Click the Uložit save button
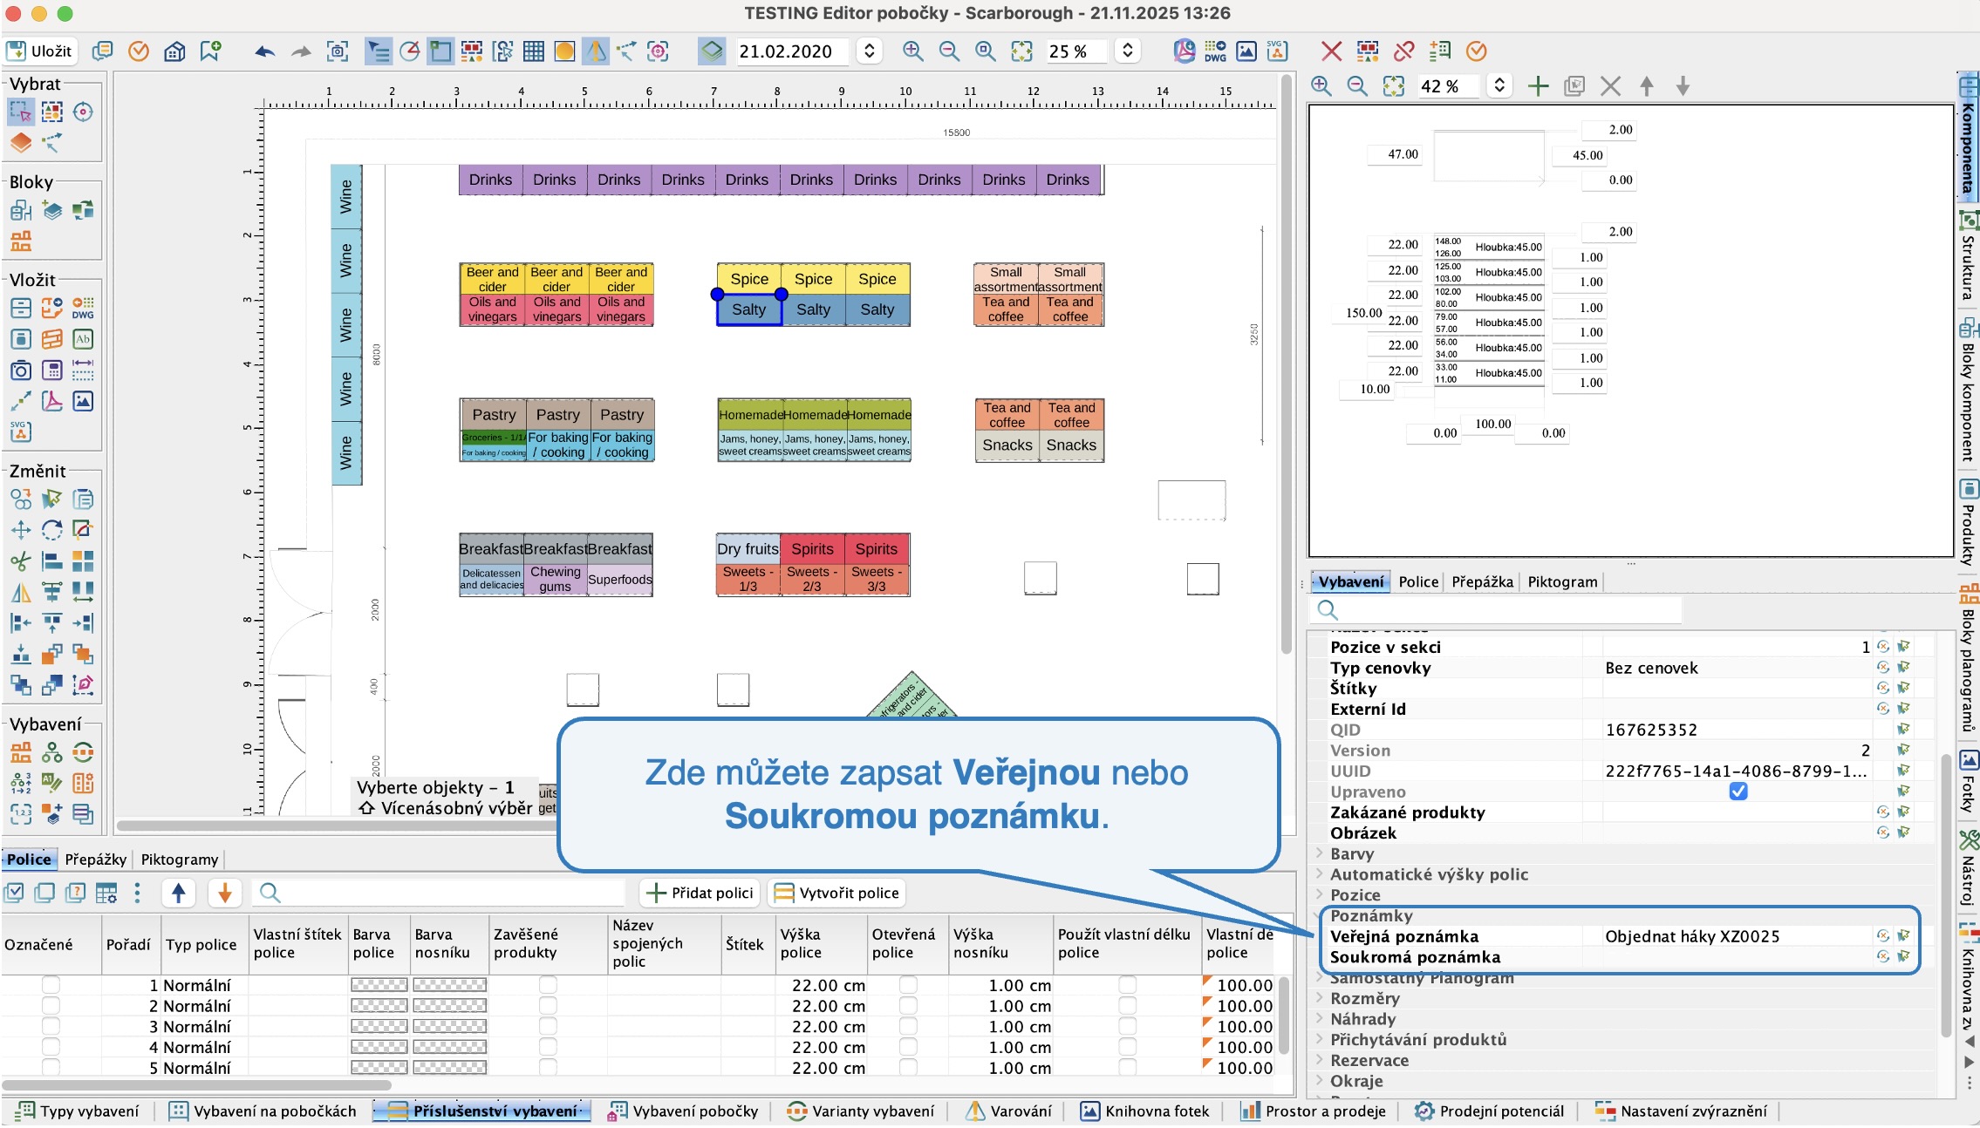 click(x=40, y=51)
